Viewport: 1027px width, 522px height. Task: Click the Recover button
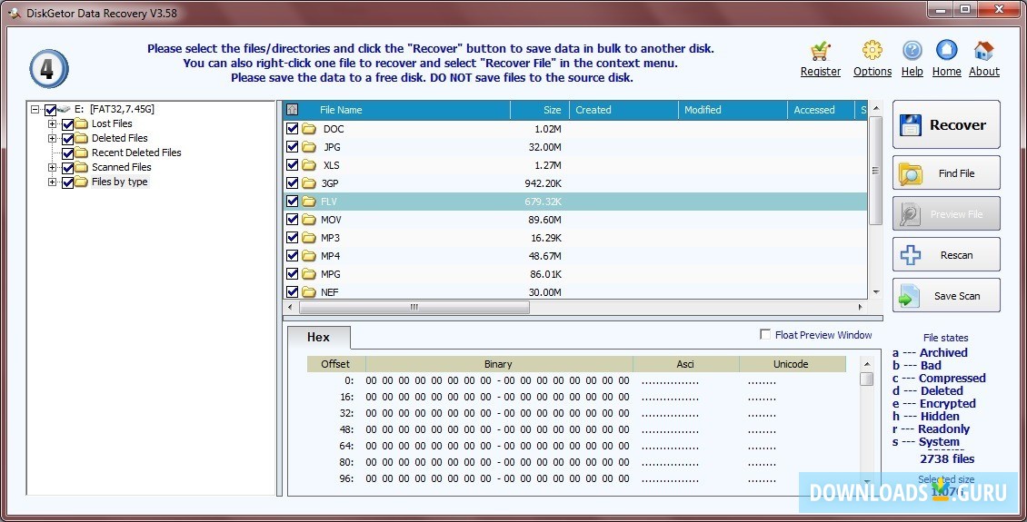tap(946, 124)
